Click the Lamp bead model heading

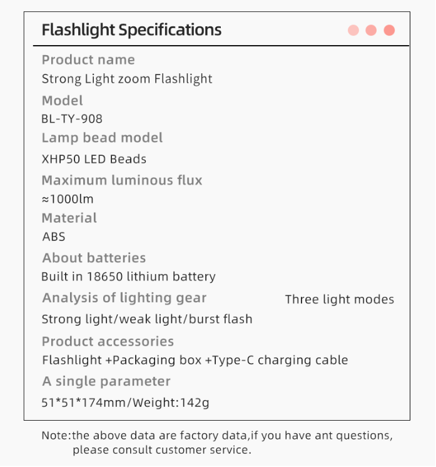(102, 138)
